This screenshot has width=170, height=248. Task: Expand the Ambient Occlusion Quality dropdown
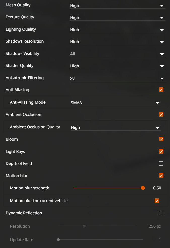[115, 128]
